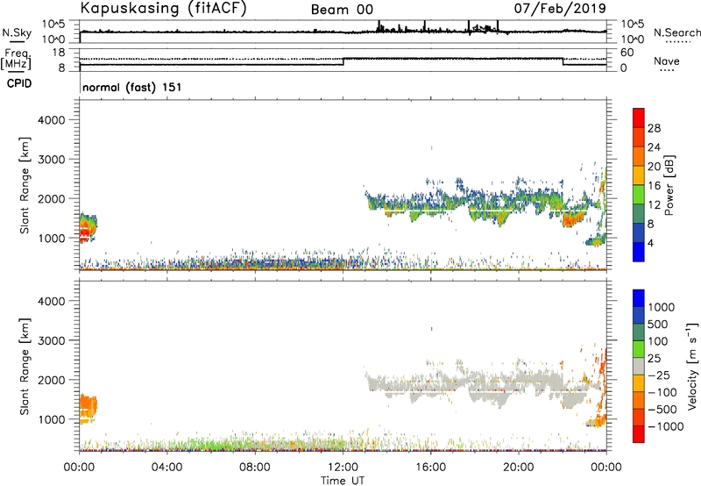701x486 pixels.
Task: Click the date '07/Feb/2019'
Action: pyautogui.click(x=560, y=8)
